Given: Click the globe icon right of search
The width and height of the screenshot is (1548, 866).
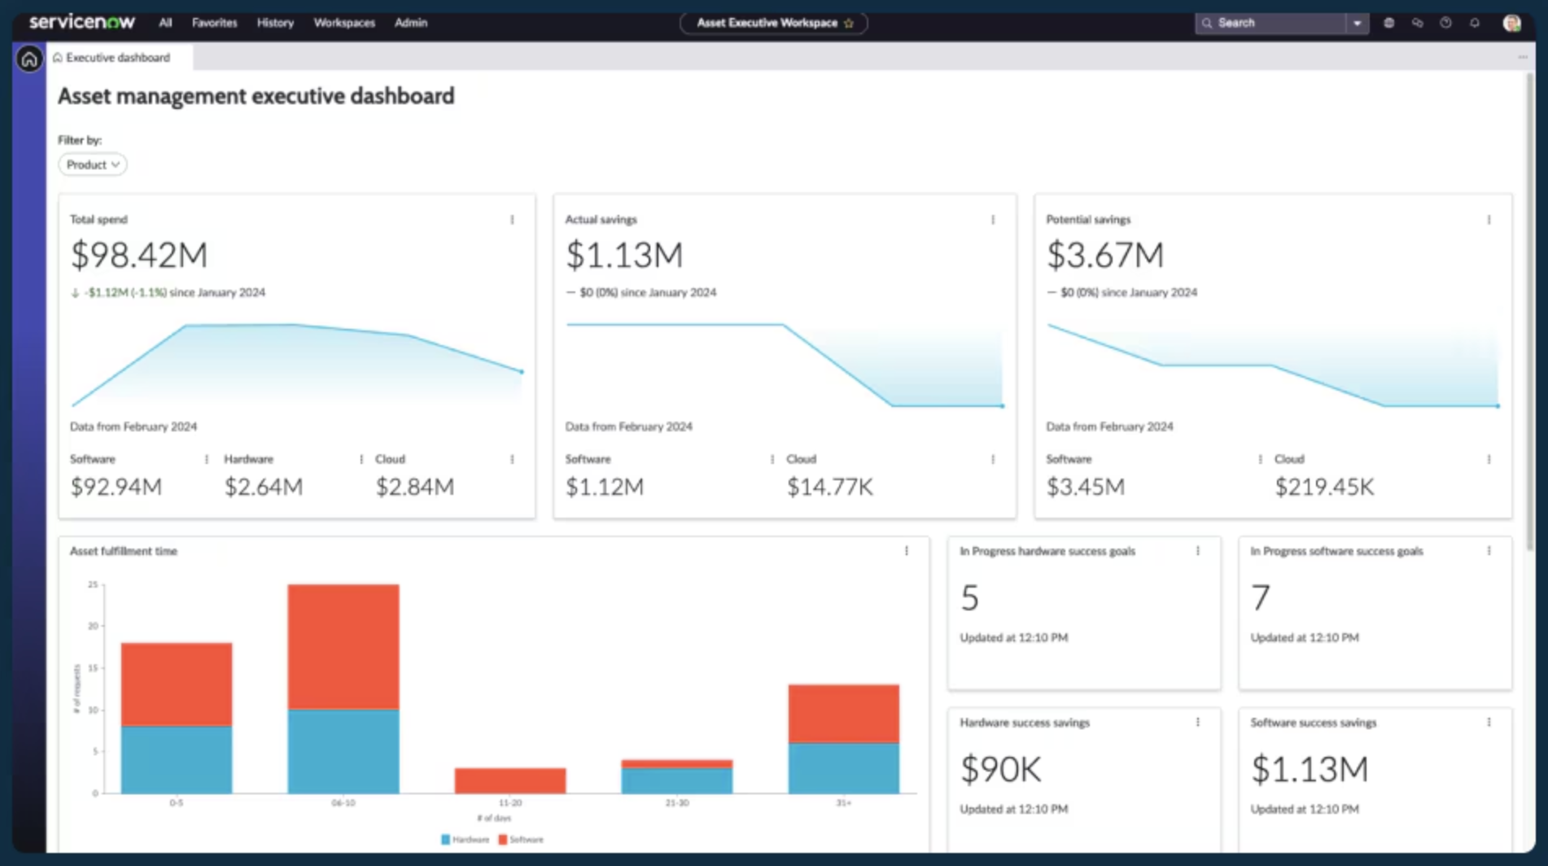Looking at the screenshot, I should [x=1388, y=23].
